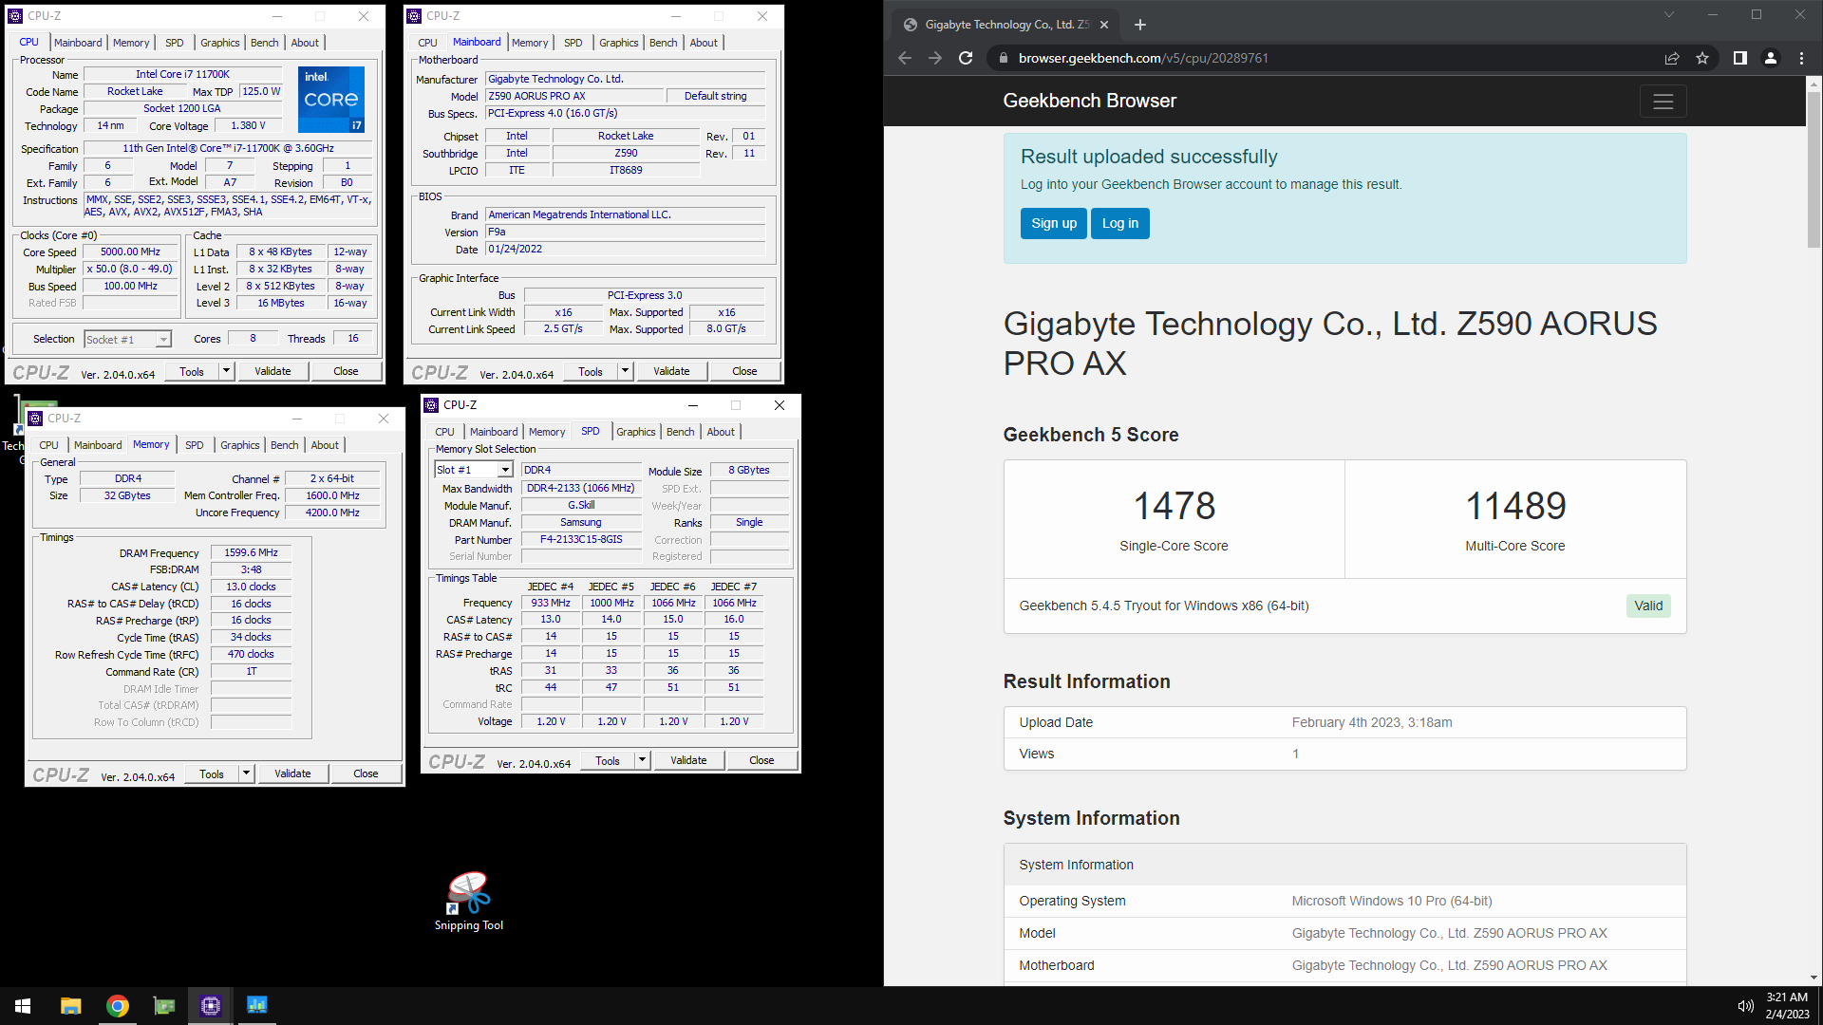Image resolution: width=1823 pixels, height=1025 pixels.
Task: Click the Sign up button
Action: click(1054, 223)
